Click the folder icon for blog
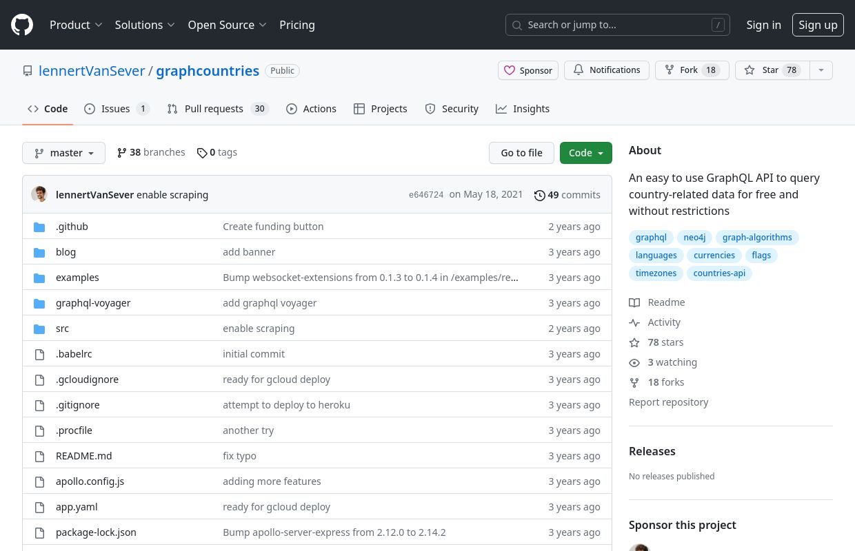This screenshot has height=551, width=855. 39,252
